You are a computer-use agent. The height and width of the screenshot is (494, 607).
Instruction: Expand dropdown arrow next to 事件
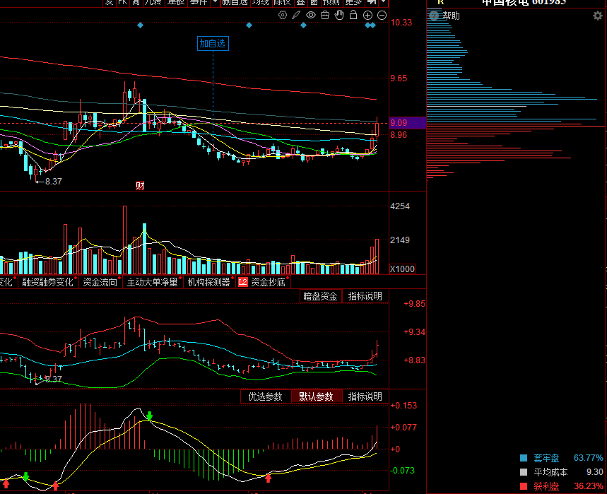point(215,2)
